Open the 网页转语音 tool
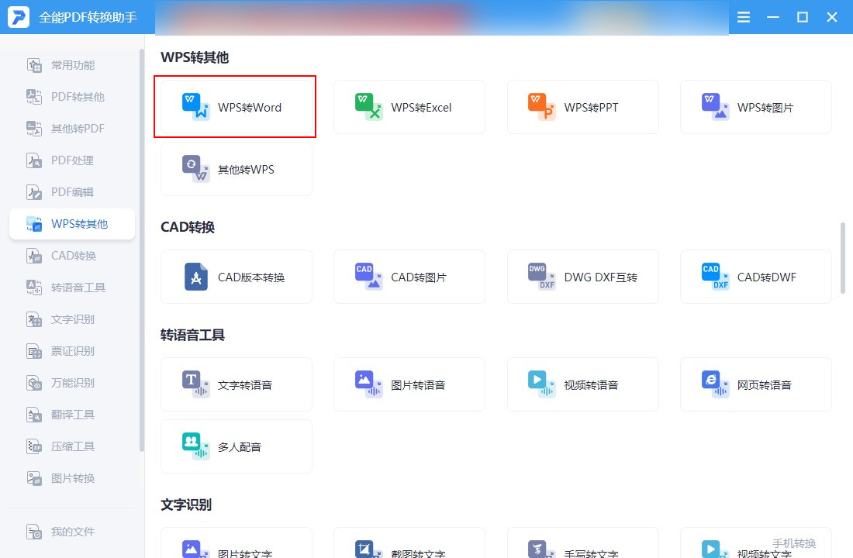The image size is (853, 558). [755, 384]
